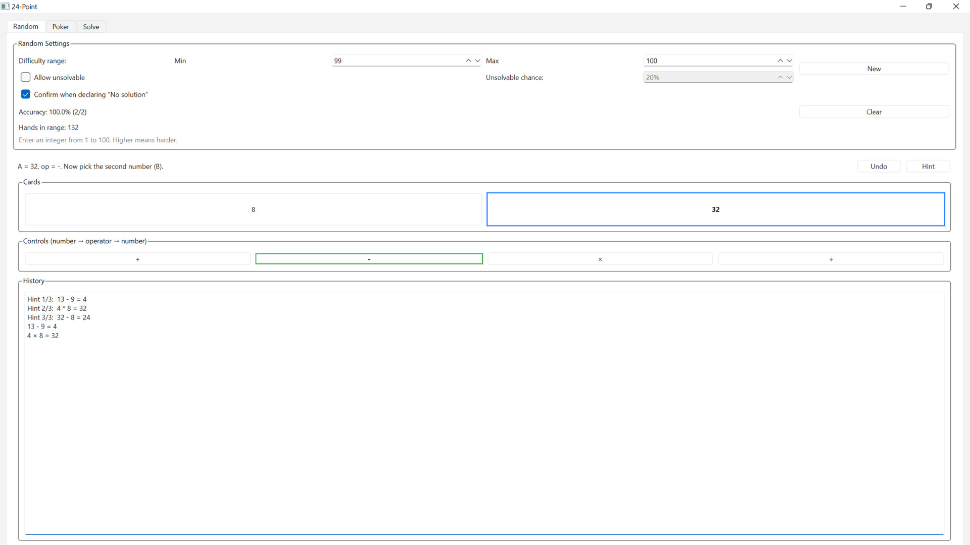
Task: Switch to the Poker tab
Action: [x=61, y=27]
